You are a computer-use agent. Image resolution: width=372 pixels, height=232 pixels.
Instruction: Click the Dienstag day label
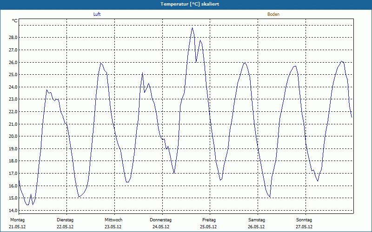(x=65, y=220)
